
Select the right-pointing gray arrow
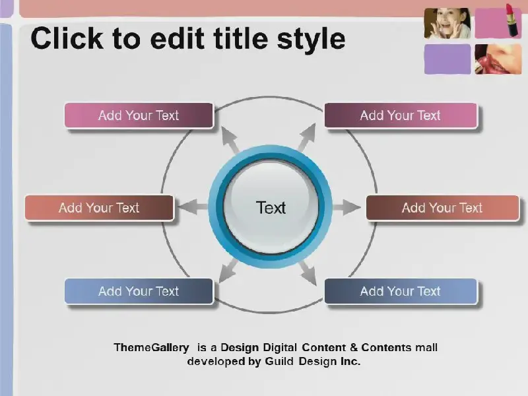pos(345,207)
